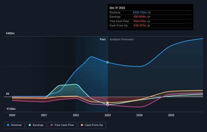Click the Analysts Forecasts label
This screenshot has width=207, height=132.
point(122,40)
